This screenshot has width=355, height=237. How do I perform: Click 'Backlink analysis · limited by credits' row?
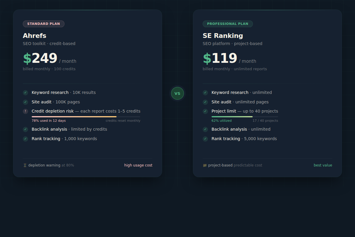pos(69,129)
